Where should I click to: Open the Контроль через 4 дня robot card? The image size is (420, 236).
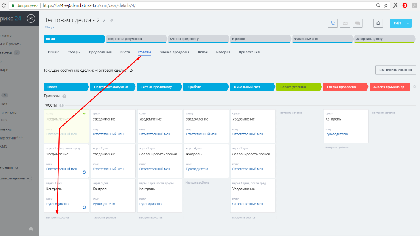206,161
